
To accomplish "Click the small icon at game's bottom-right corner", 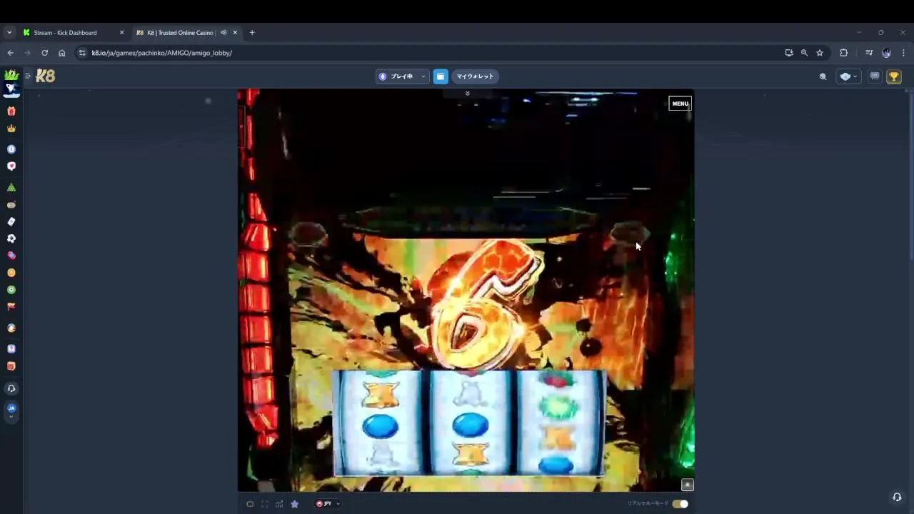I will click(x=687, y=485).
